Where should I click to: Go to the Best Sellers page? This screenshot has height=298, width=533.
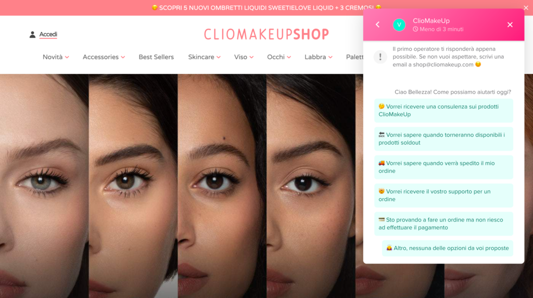(x=156, y=57)
